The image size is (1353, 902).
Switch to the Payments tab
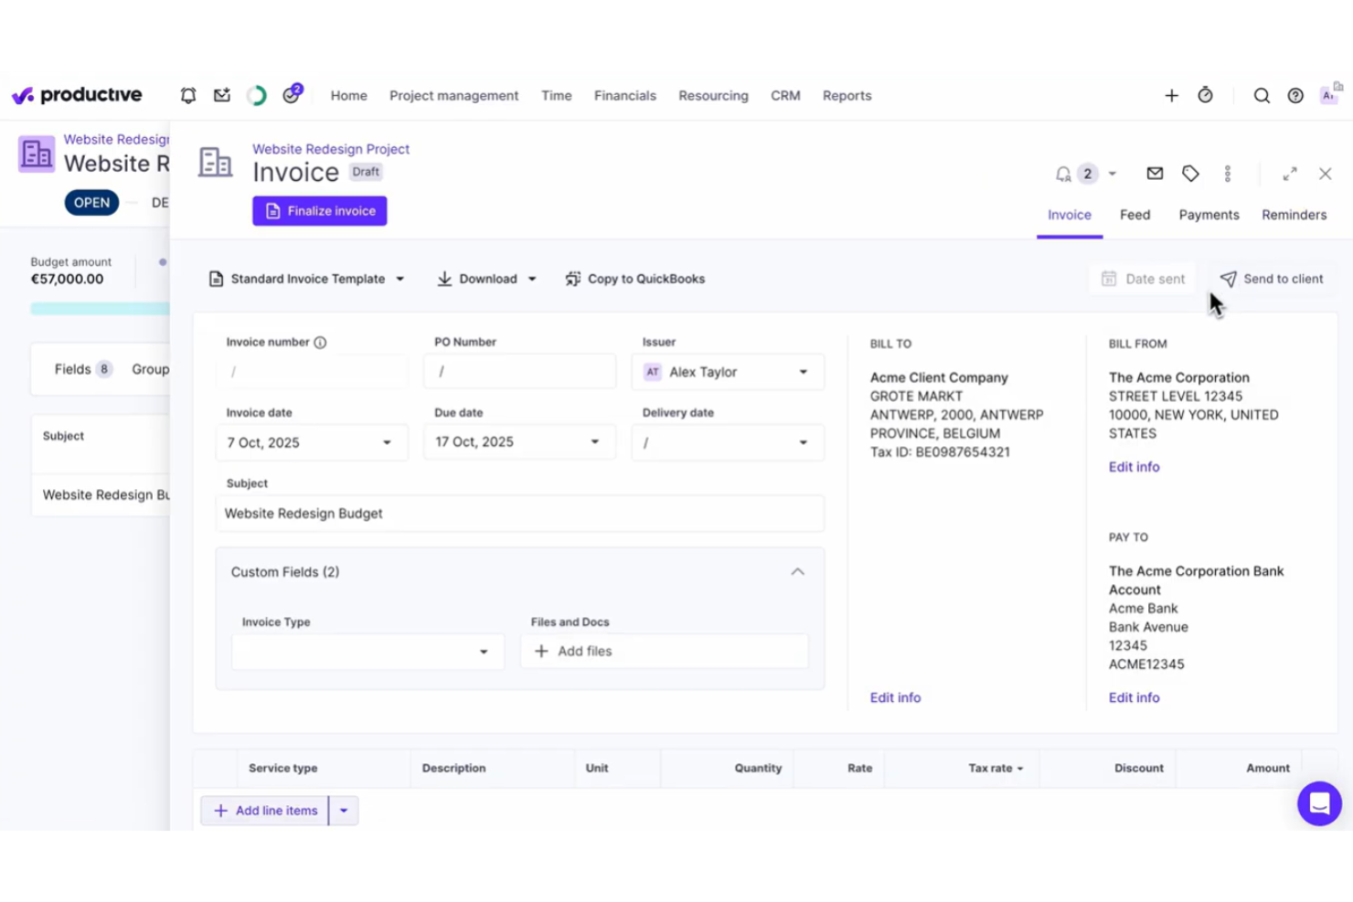[1209, 215]
